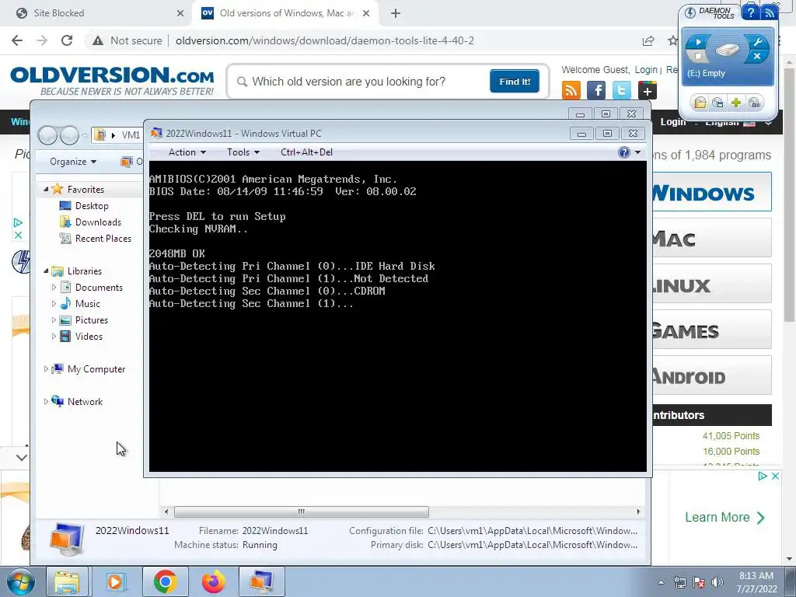
Task: Open the Action menu in Virtual PC
Action: pos(187,152)
